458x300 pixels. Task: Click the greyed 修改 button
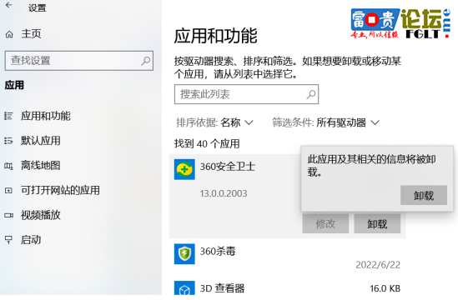coord(325,224)
